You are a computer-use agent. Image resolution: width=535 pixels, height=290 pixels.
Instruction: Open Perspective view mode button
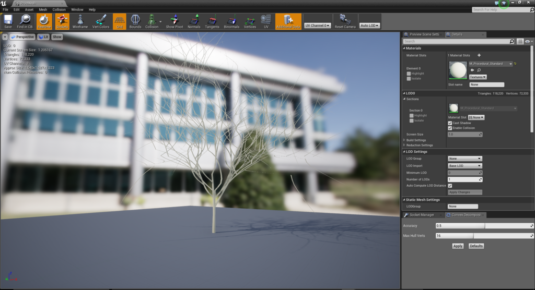click(22, 37)
